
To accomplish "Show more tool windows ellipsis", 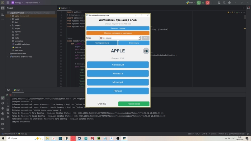I will [x=3, y=20].
